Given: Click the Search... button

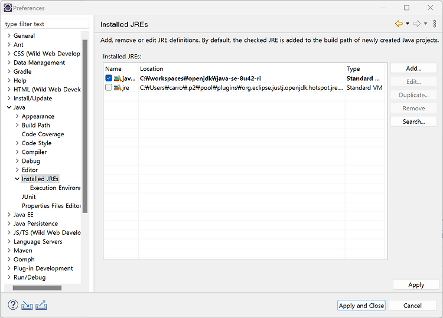Looking at the screenshot, I should coord(413,122).
